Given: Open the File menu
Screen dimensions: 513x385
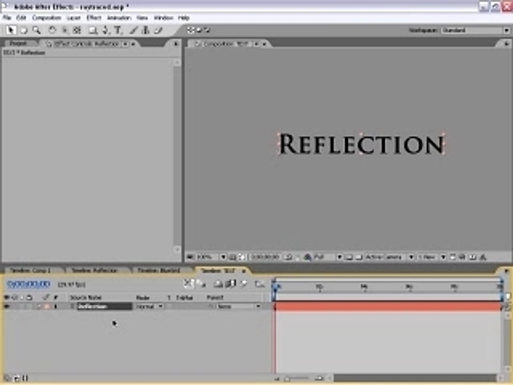Looking at the screenshot, I should [x=7, y=18].
